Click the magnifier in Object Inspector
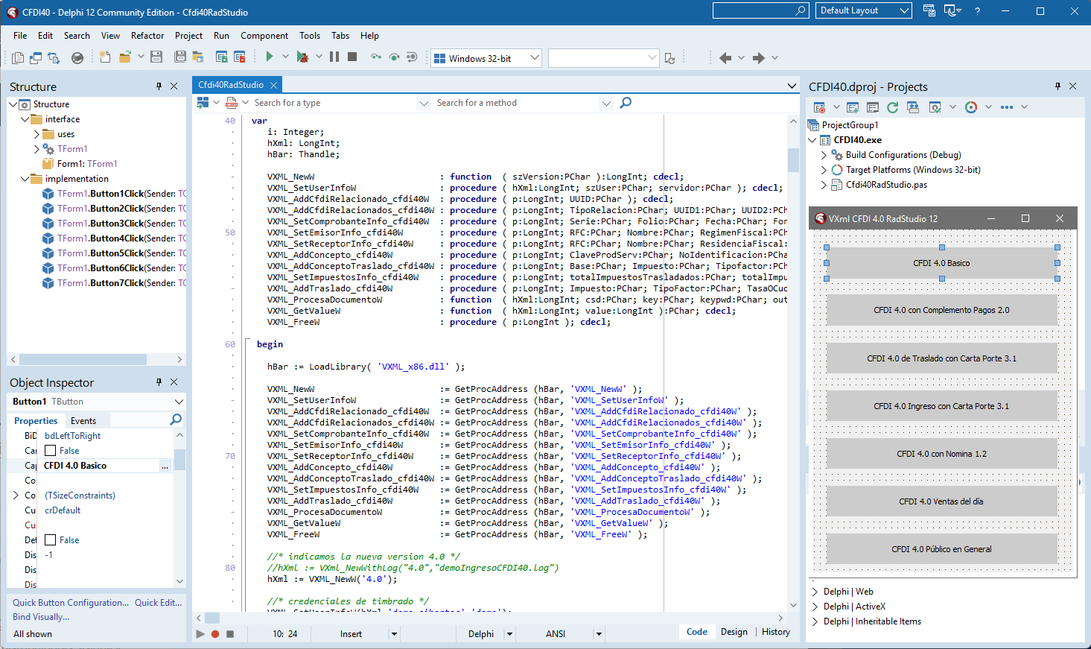 coord(176,420)
